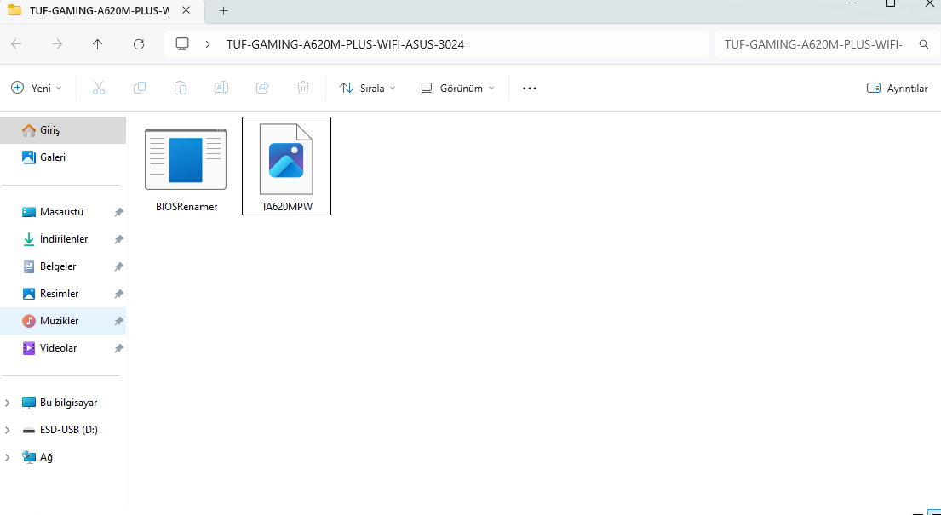Select the ESD-USB (D:) drive
Image resolution: width=941 pixels, height=515 pixels.
pyautogui.click(x=68, y=430)
